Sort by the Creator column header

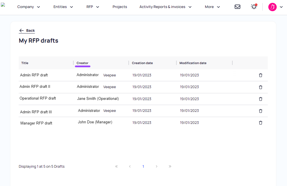coord(82,63)
